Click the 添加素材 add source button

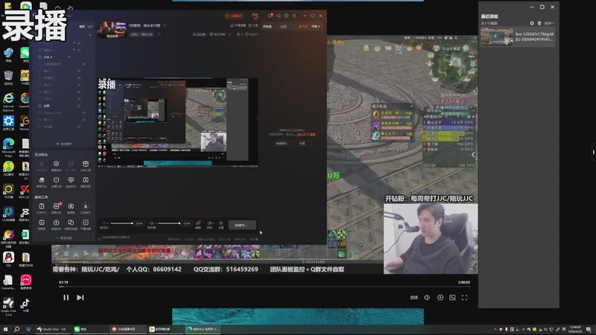click(64, 144)
